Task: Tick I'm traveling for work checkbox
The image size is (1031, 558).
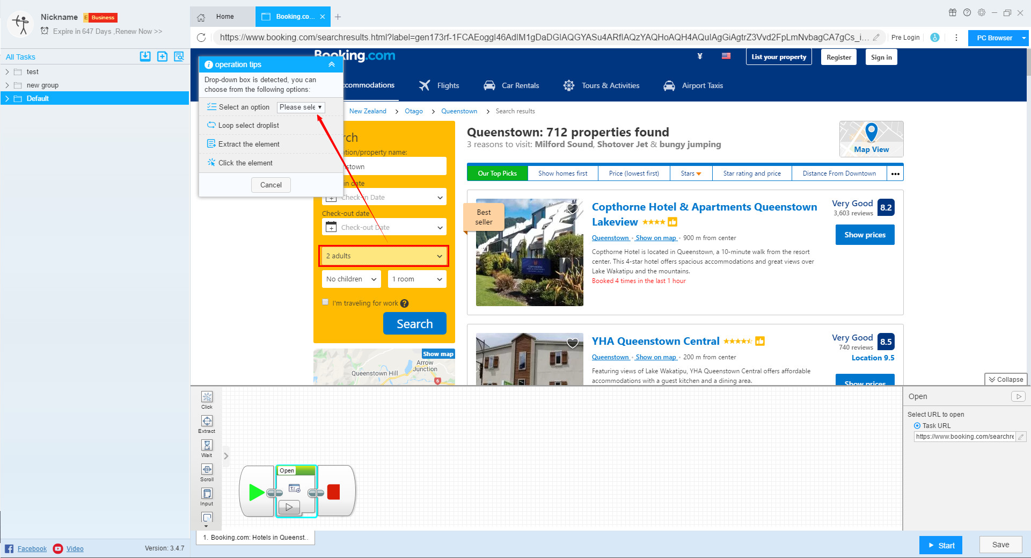Action: click(325, 302)
